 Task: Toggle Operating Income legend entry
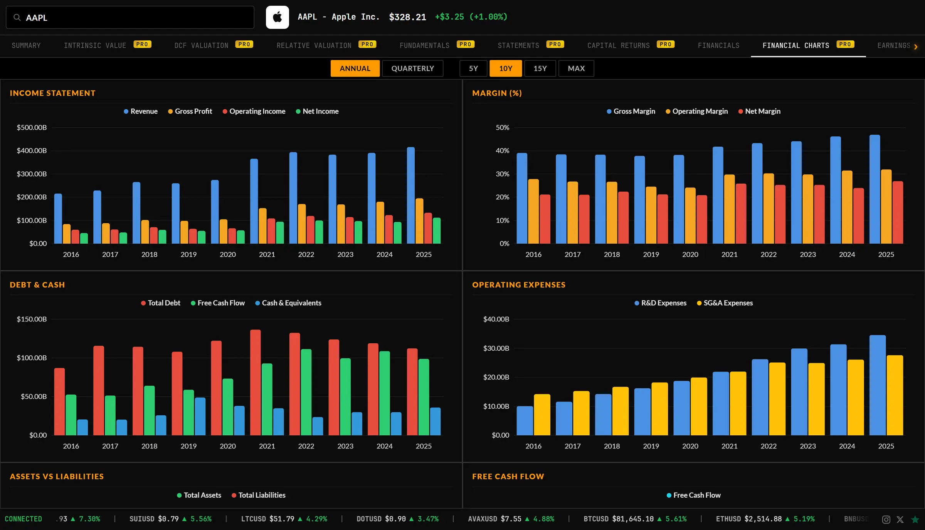254,111
